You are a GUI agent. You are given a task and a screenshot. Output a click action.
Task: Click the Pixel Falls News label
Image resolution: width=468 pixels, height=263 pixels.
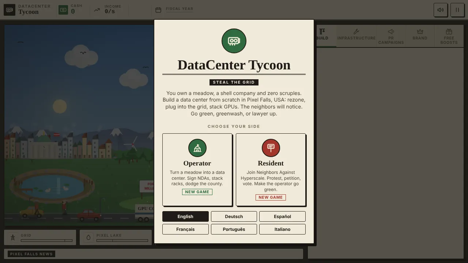31,254
